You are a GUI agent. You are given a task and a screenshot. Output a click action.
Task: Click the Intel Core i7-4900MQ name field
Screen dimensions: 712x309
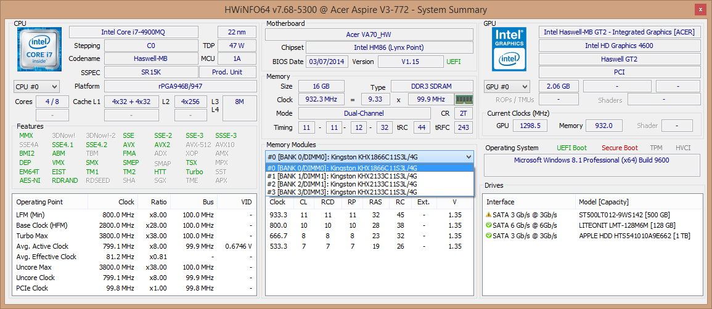coord(134,32)
